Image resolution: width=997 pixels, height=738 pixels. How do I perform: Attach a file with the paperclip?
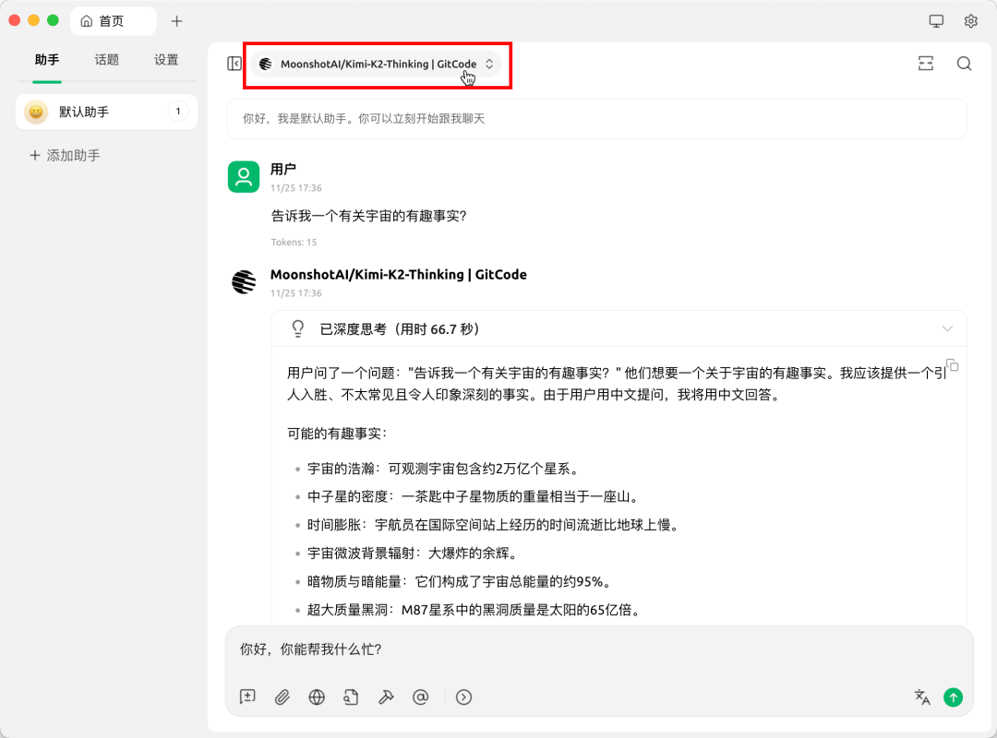[x=282, y=696]
